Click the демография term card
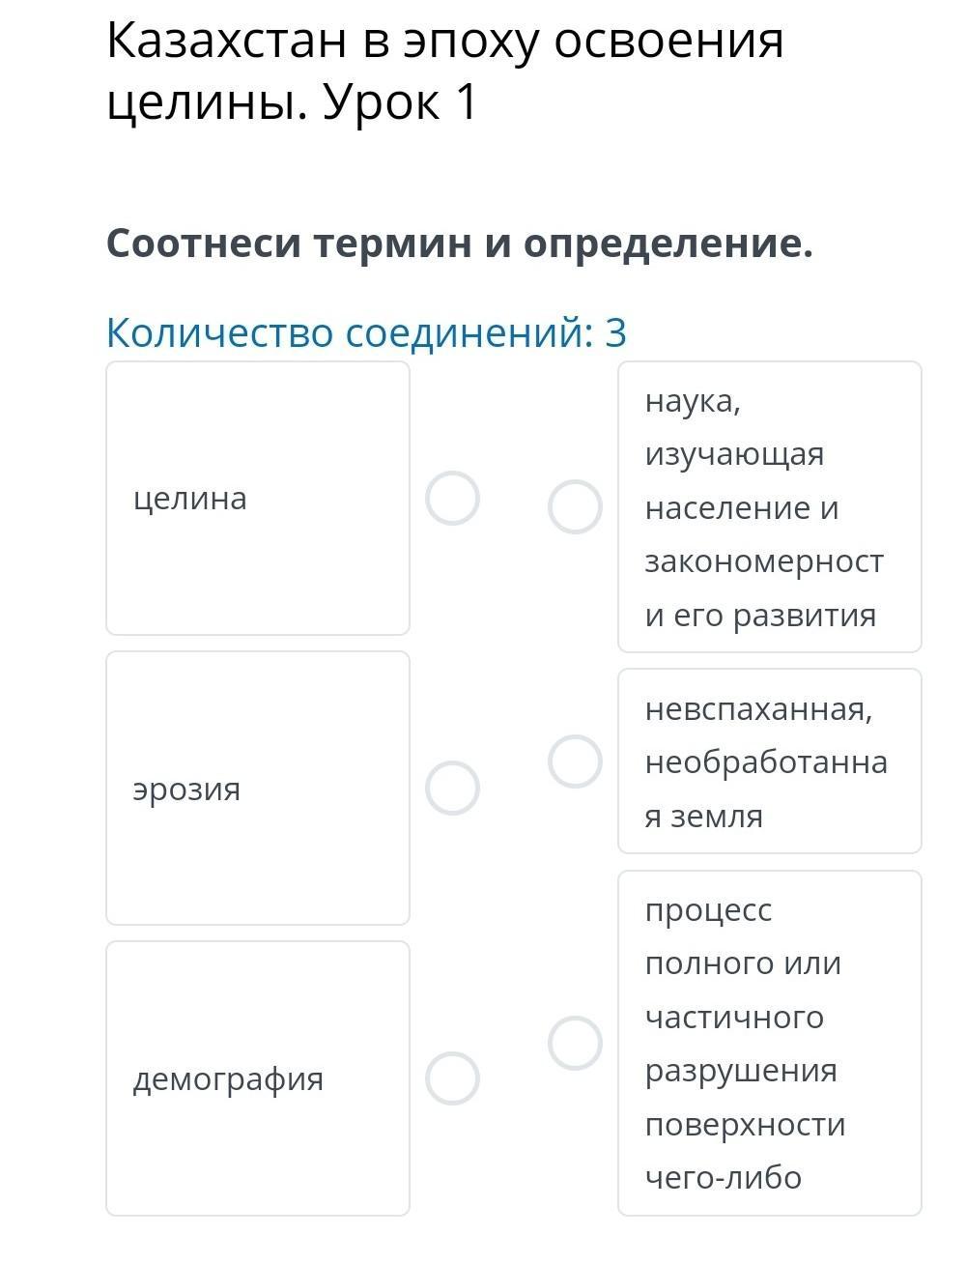 click(257, 1078)
